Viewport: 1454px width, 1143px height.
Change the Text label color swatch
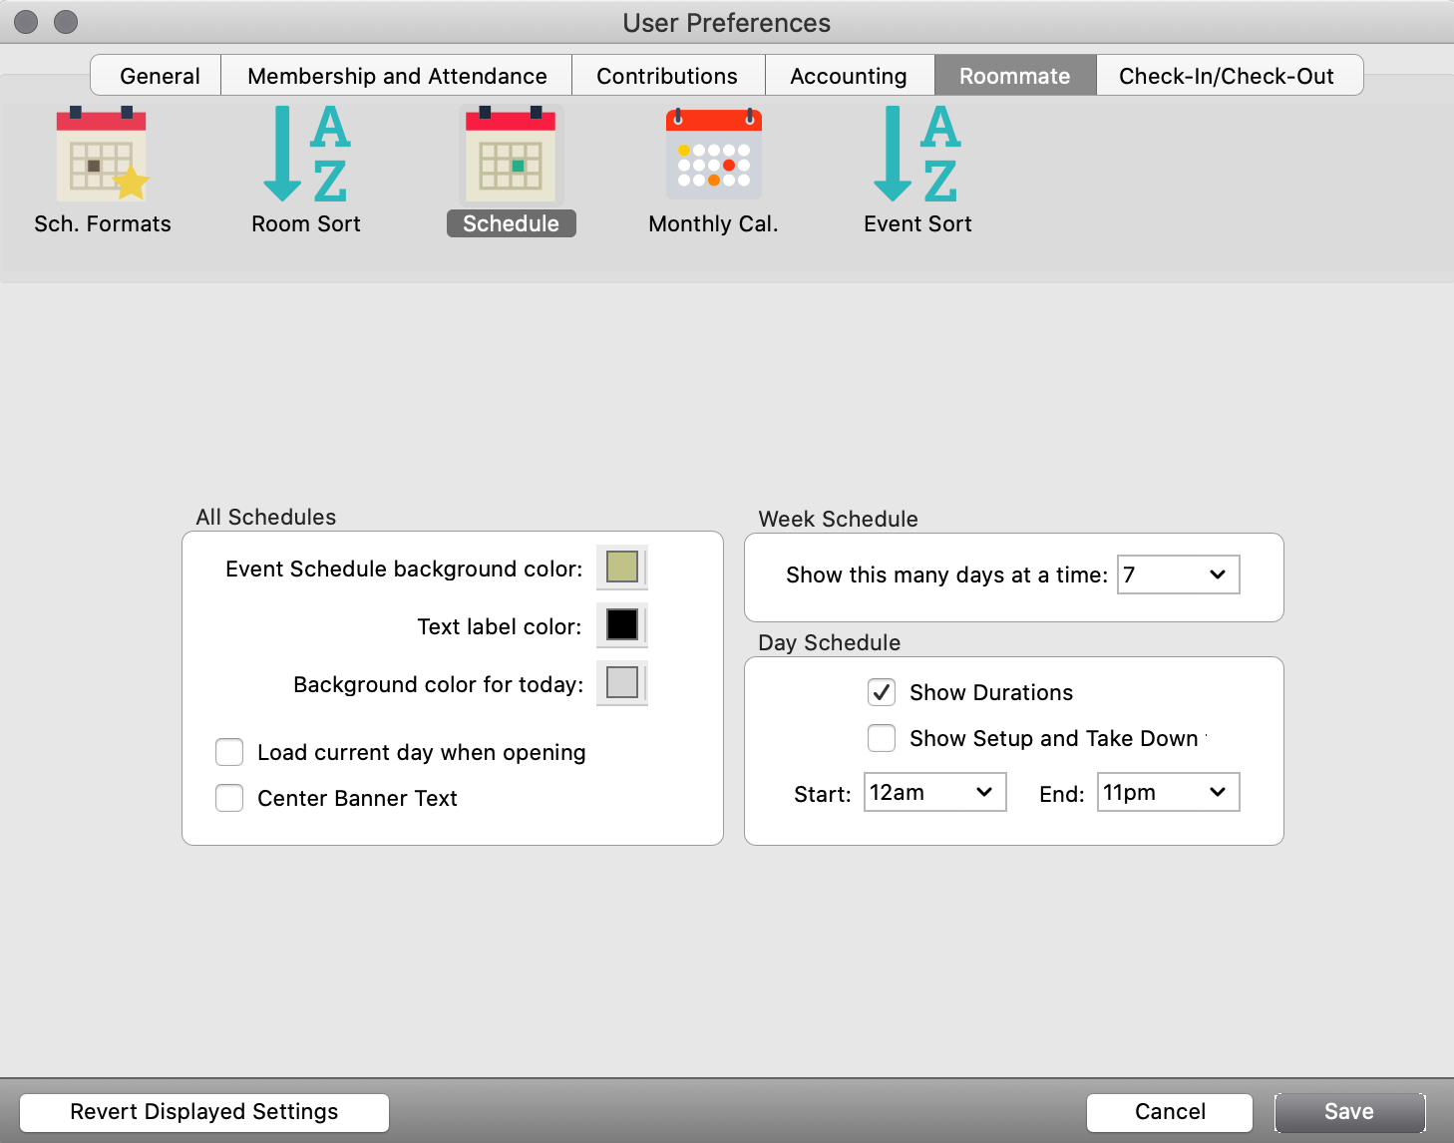coord(622,625)
